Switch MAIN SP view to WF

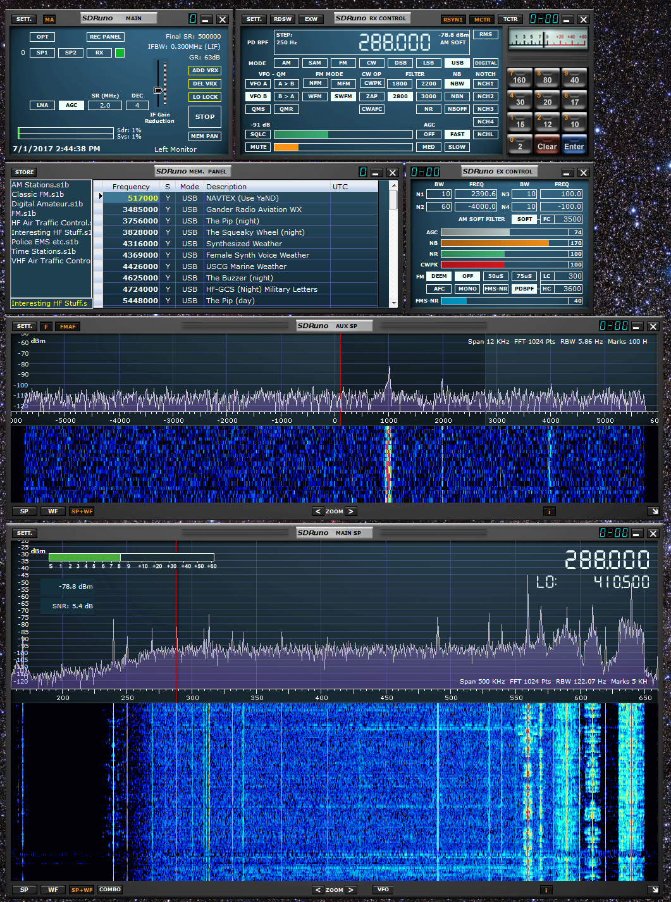click(x=53, y=890)
